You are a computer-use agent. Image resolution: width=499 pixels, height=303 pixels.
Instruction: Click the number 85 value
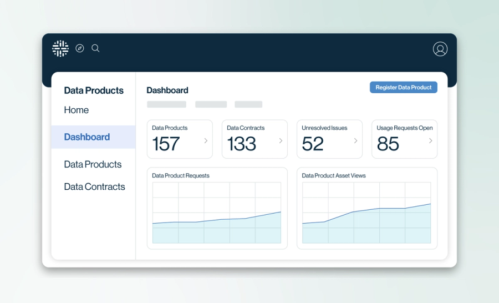[388, 144]
